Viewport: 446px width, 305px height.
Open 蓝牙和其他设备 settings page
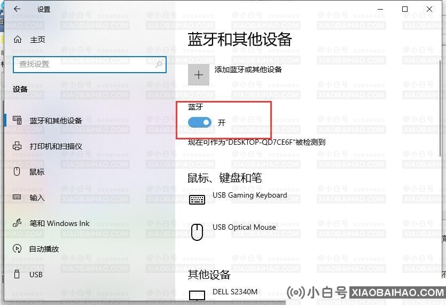(56, 121)
